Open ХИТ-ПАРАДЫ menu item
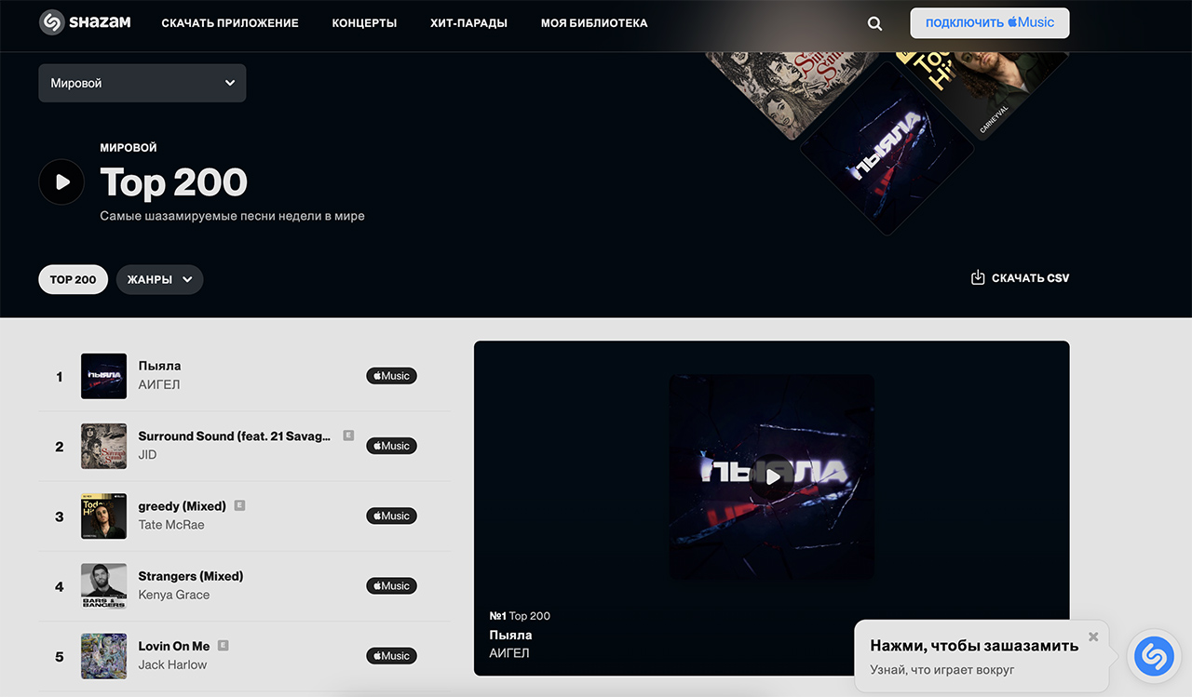Image resolution: width=1192 pixels, height=697 pixels. (468, 23)
